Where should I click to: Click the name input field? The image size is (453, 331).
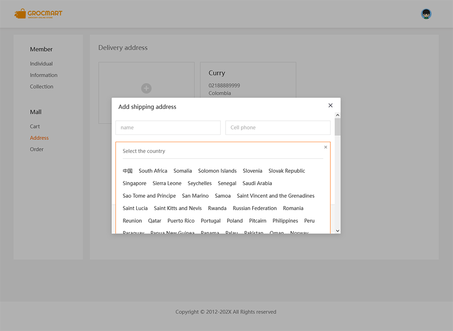pos(168,128)
